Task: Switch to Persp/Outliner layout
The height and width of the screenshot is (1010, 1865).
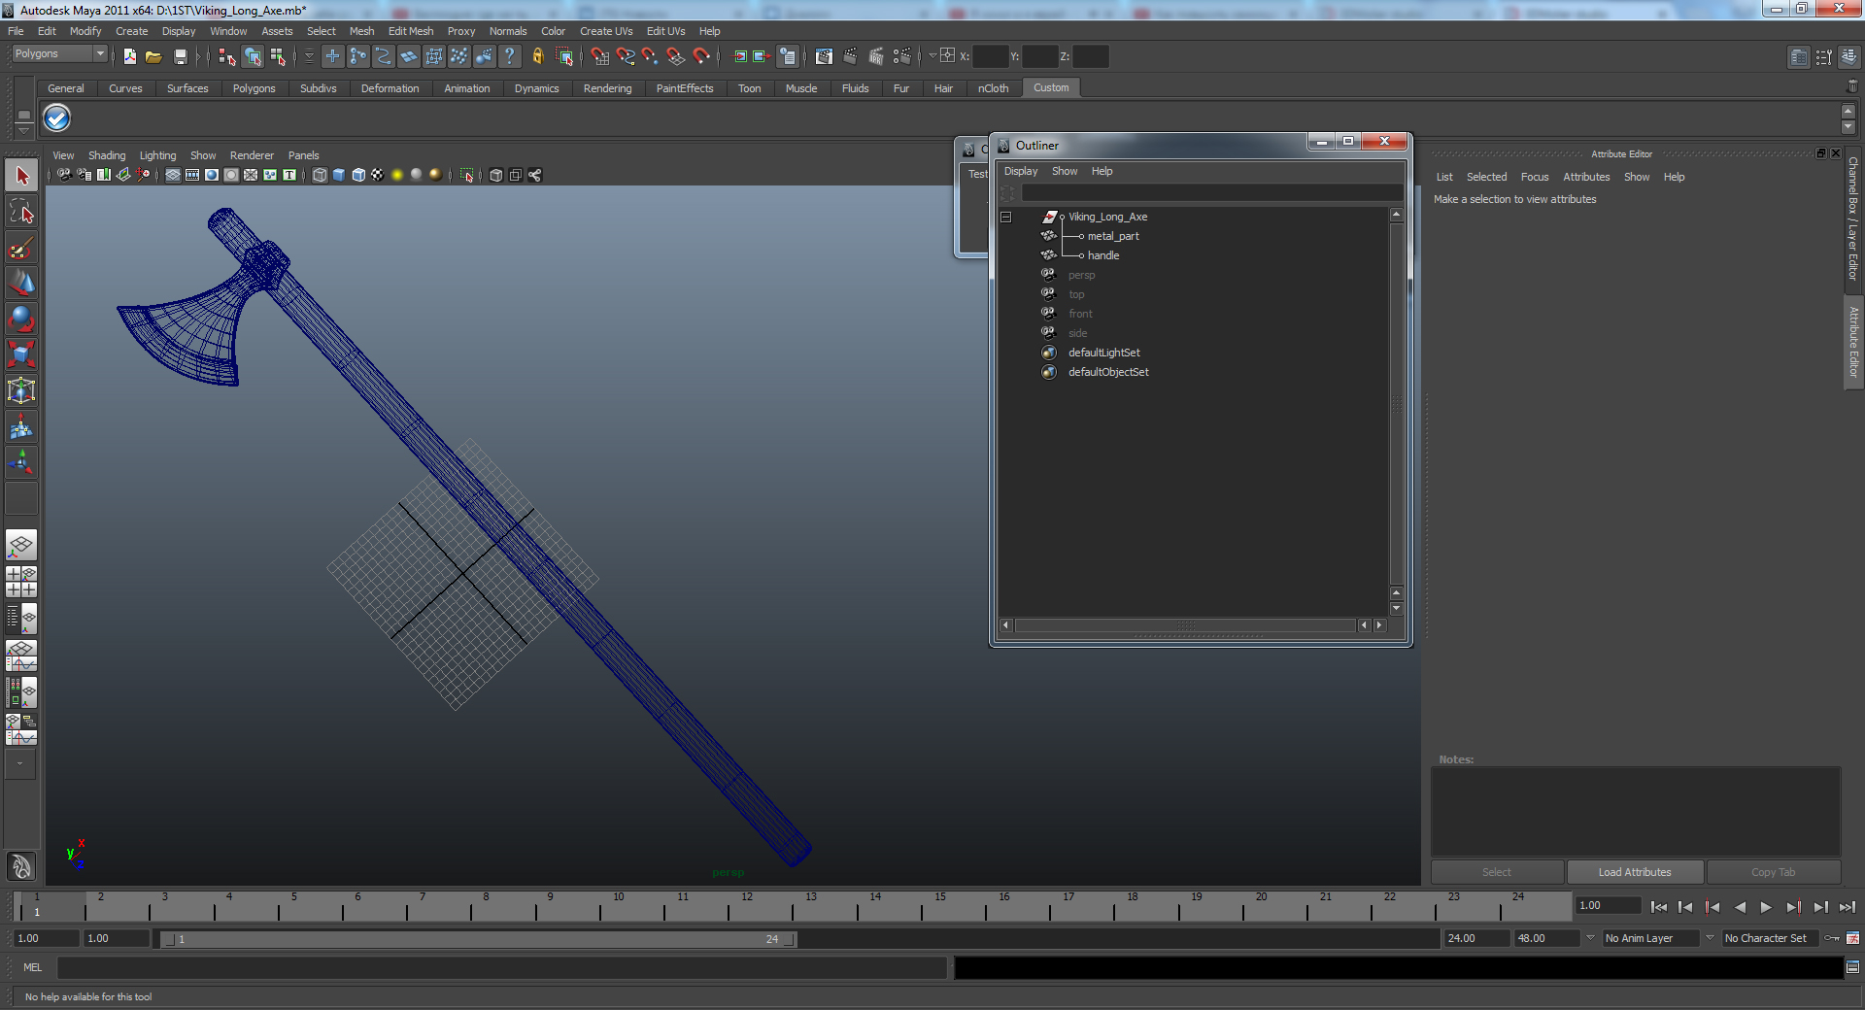Action: pyautogui.click(x=21, y=618)
